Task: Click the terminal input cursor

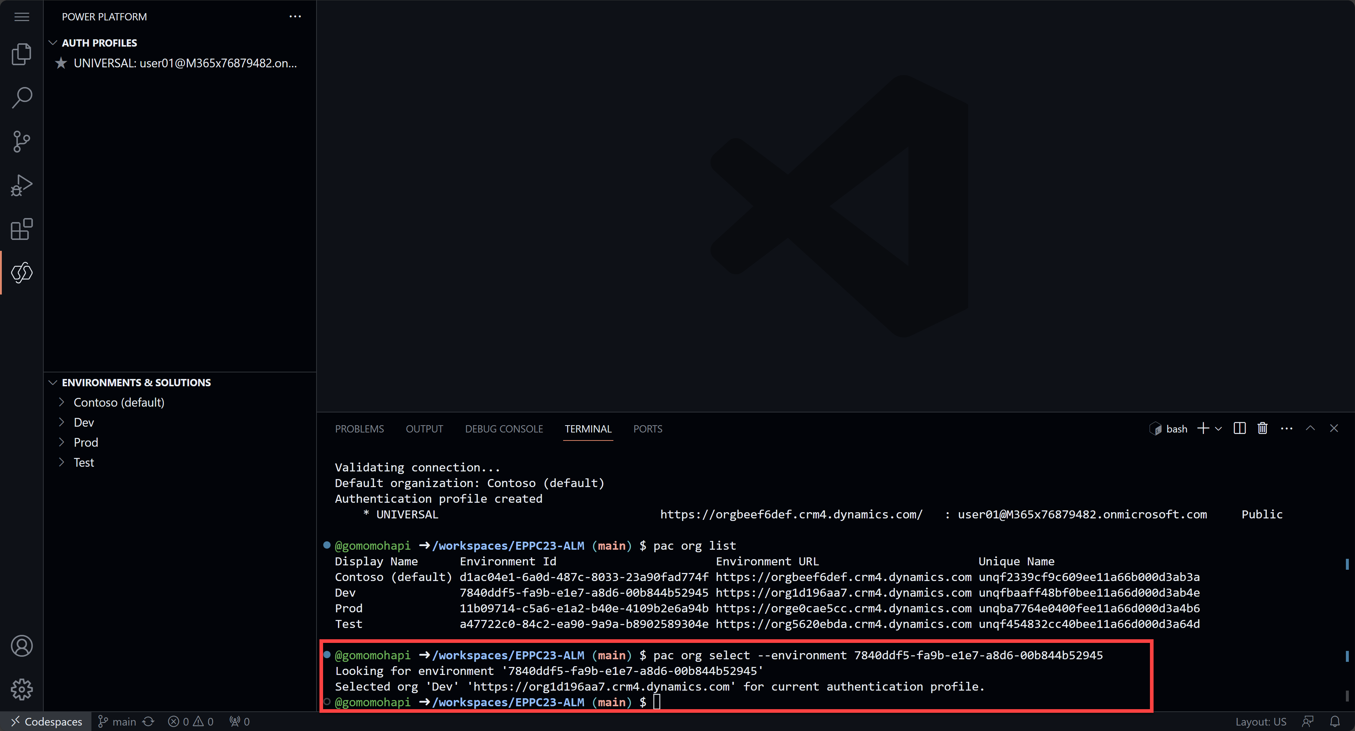Action: click(x=656, y=702)
